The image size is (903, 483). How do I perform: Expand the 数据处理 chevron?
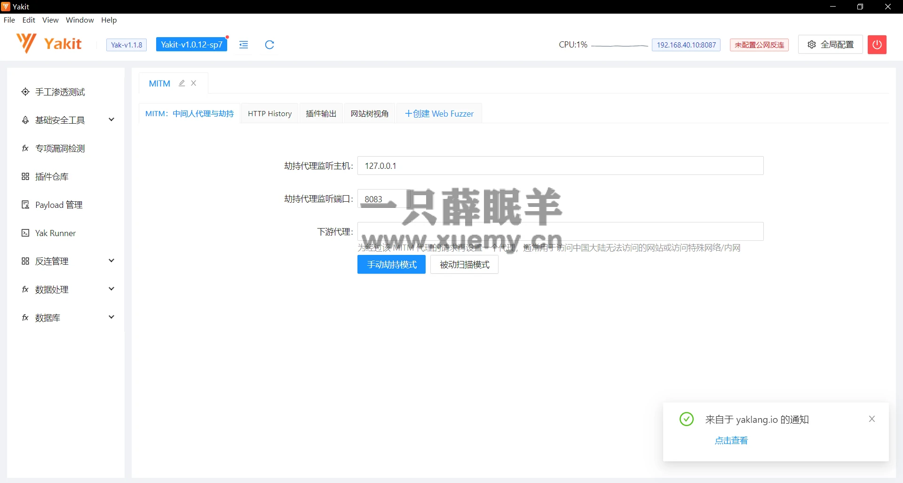pyautogui.click(x=111, y=289)
